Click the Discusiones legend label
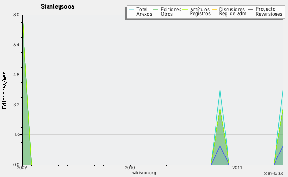Image resolution: width=288 pixels, height=177 pixels. tap(232, 9)
